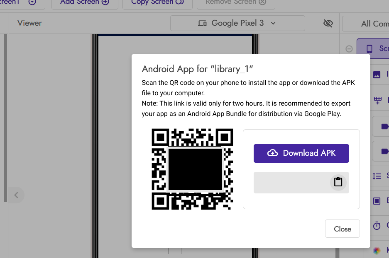Open the Google Pixel 3 device dropdown

(x=237, y=23)
